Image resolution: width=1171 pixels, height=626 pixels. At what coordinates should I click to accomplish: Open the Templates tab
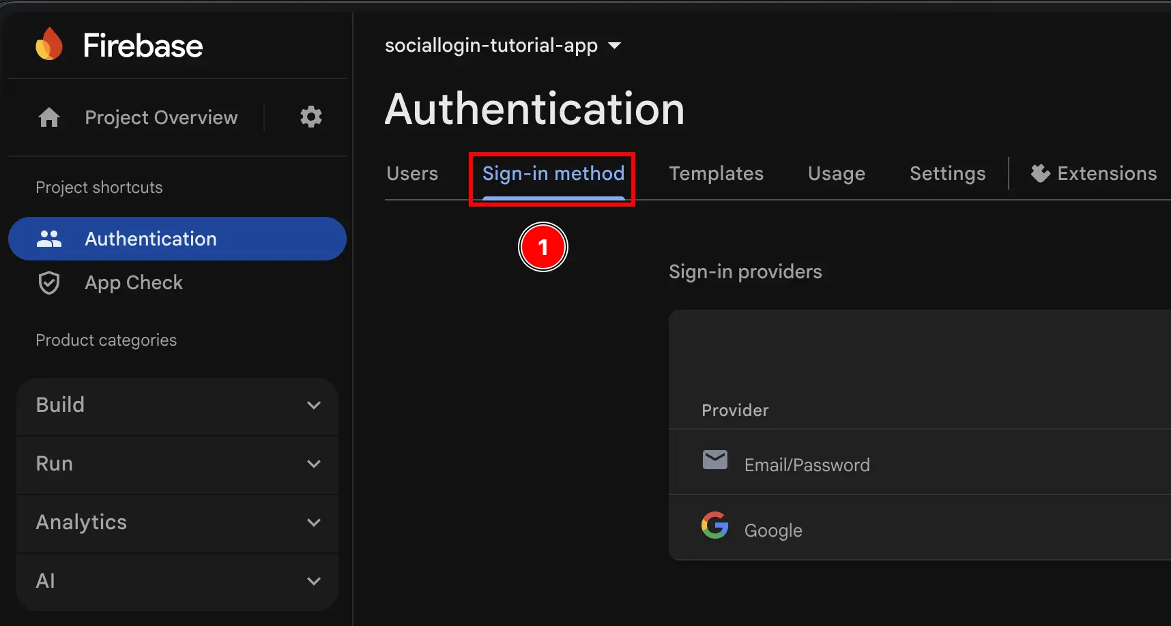(716, 173)
